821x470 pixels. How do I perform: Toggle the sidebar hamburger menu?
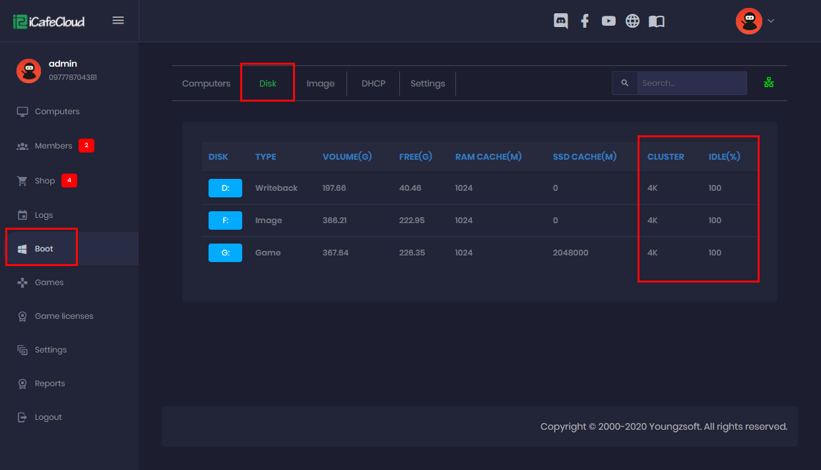118,20
